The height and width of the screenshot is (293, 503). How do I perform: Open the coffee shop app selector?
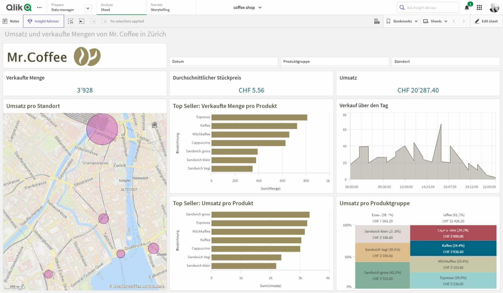coord(247,7)
